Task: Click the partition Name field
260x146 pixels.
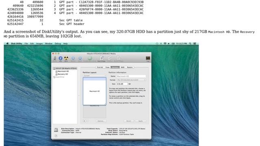Action: point(131,76)
